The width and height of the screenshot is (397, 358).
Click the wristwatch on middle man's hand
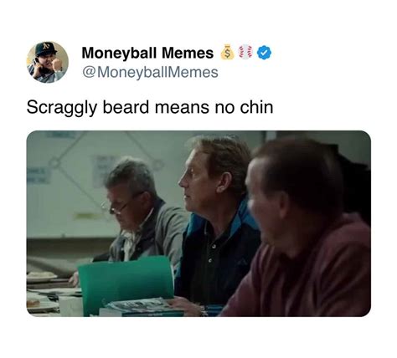(x=204, y=311)
